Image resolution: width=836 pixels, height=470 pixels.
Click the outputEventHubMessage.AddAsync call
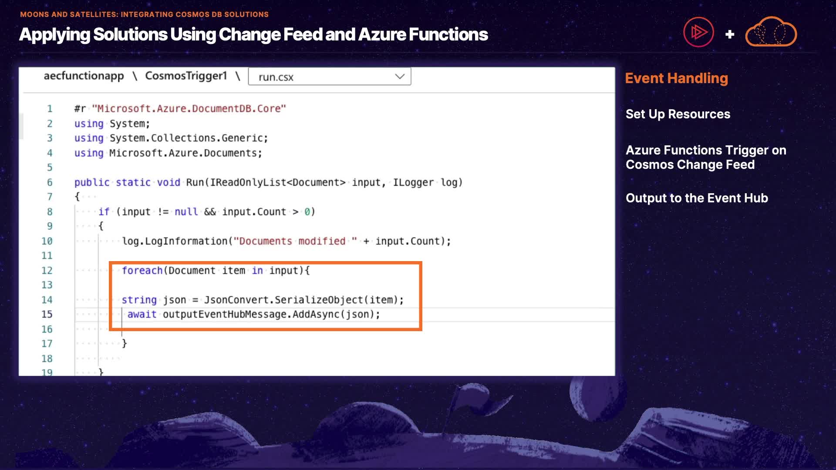pos(271,314)
